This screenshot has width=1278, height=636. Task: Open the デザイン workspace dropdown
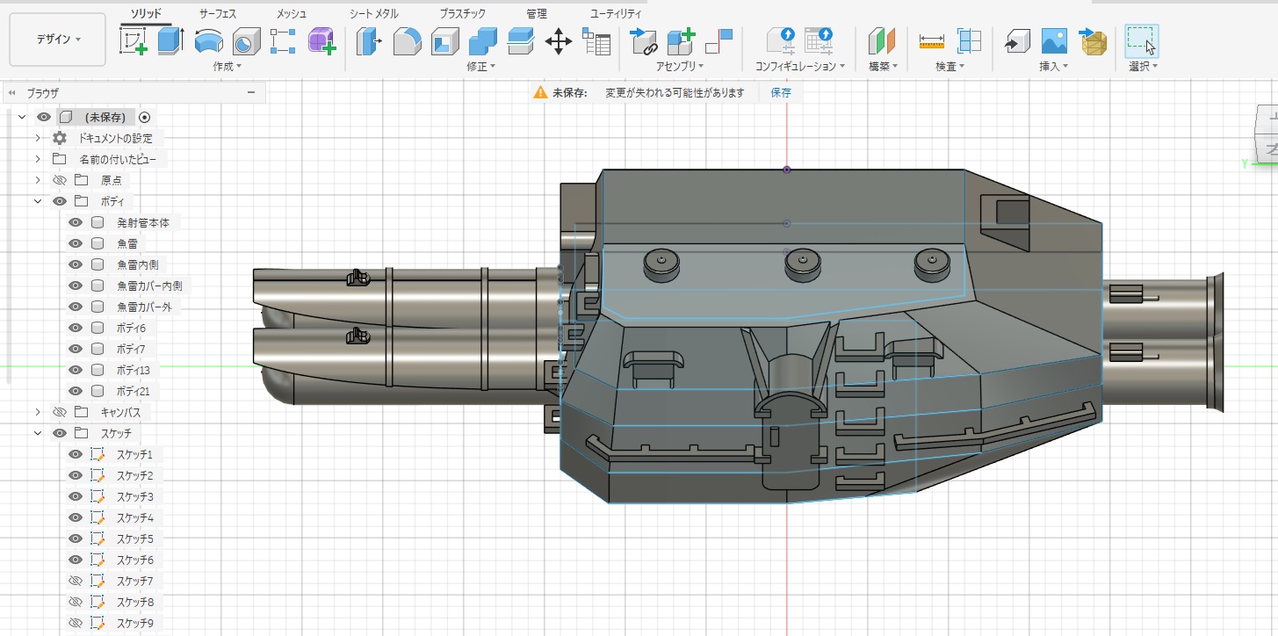tap(58, 40)
